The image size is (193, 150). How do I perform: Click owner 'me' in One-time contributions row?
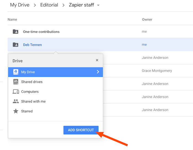(144, 31)
